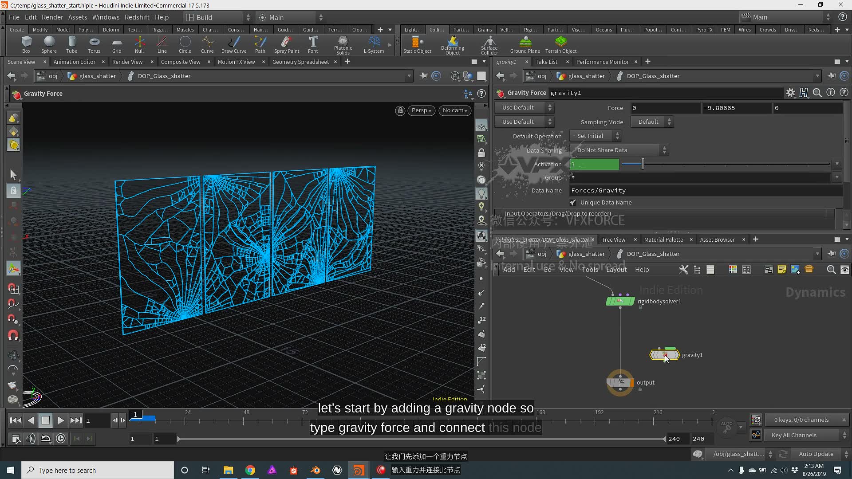
Task: Create a Grid from the shelf
Action: coord(117,45)
